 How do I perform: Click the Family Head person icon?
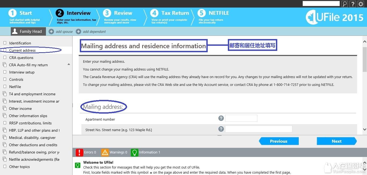15,31
